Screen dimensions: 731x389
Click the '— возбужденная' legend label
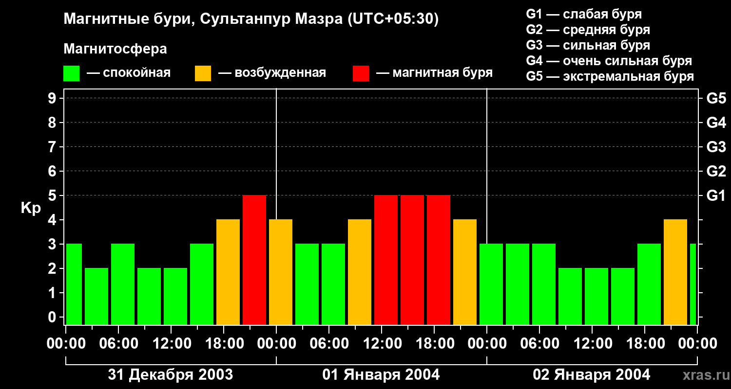click(272, 73)
